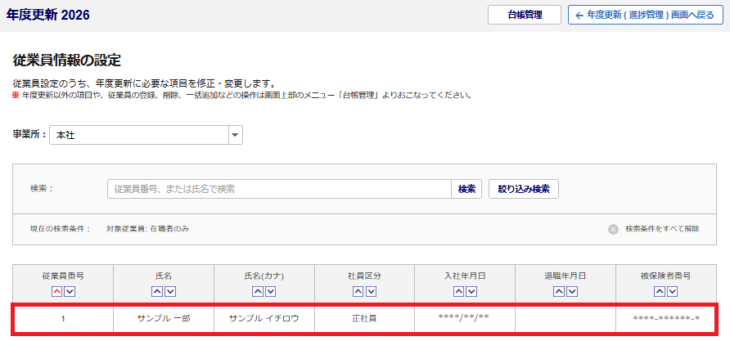
Task: Click 検索条件をすべて解除 link
Action: (662, 229)
